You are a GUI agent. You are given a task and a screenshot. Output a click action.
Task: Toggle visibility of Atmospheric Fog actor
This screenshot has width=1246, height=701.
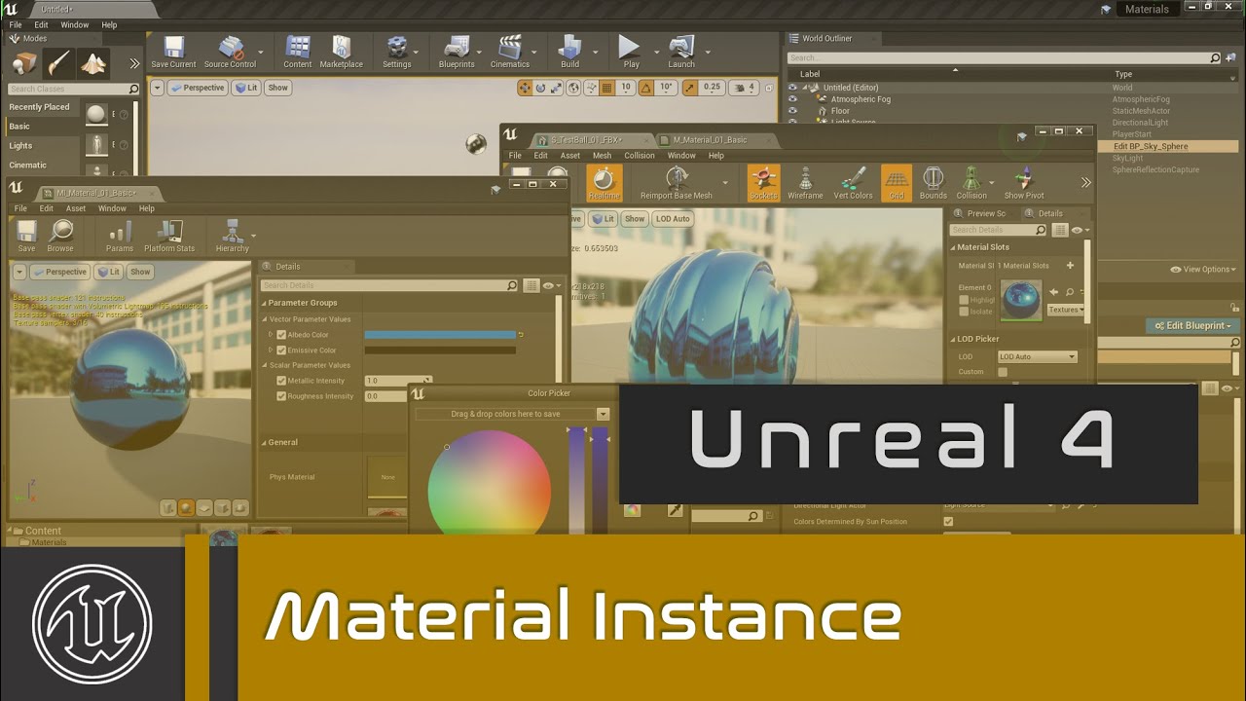coord(792,99)
